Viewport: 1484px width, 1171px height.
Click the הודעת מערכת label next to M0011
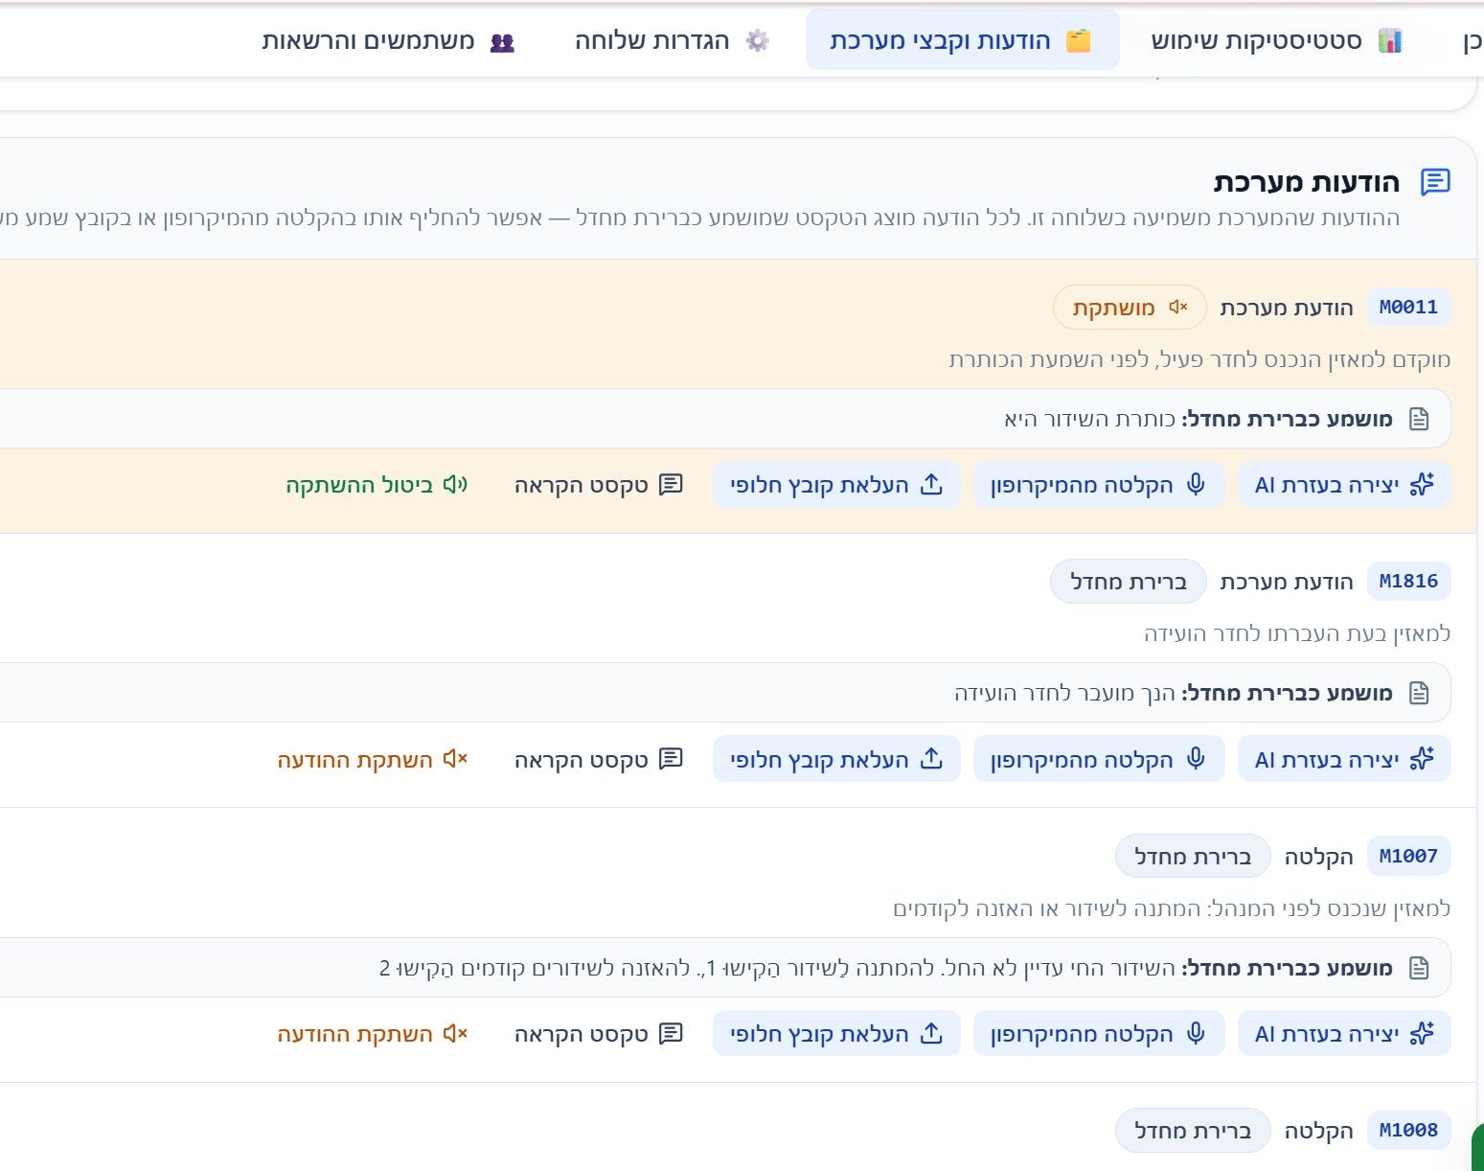1287,308
